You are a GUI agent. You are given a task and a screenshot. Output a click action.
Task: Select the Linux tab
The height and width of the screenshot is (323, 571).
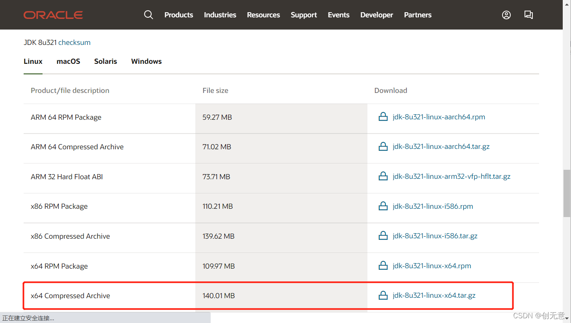33,61
